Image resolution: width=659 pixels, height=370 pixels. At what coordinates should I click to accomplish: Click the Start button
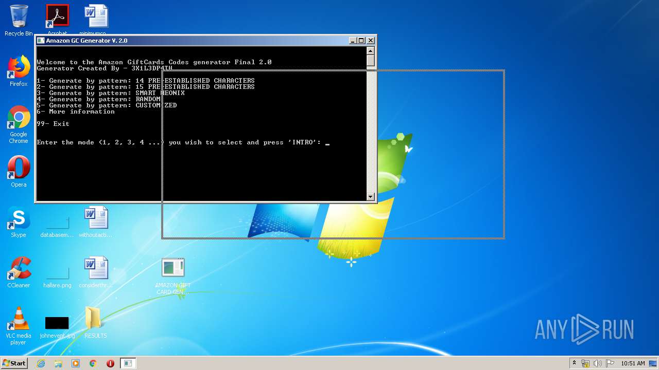click(14, 363)
